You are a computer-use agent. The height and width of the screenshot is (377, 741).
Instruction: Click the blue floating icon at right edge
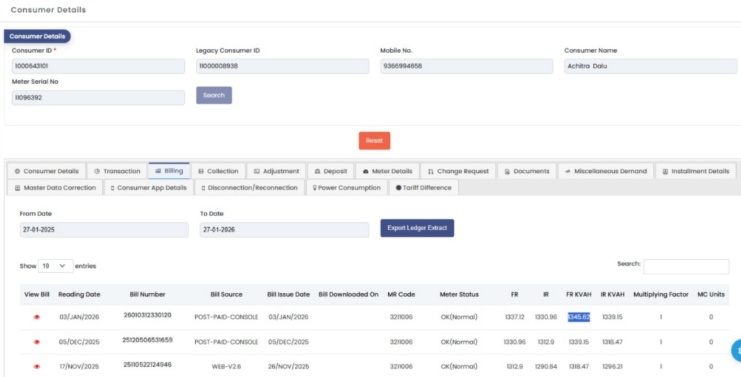point(736,350)
